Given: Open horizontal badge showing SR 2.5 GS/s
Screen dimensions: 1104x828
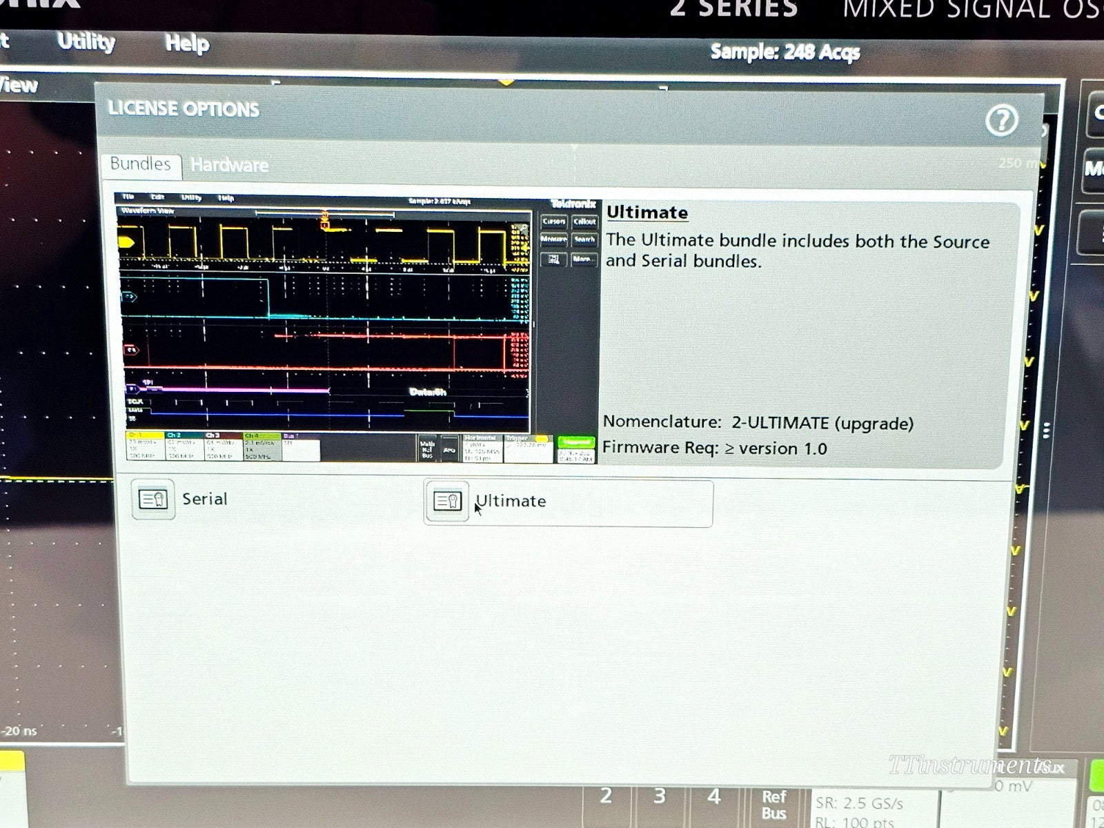Looking at the screenshot, I should point(874,809).
